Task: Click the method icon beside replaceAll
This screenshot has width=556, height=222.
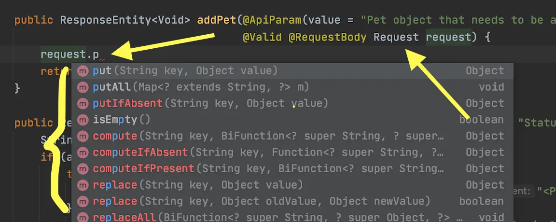Action: pyautogui.click(x=83, y=218)
